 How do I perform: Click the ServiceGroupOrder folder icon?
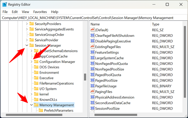coord(32,35)
